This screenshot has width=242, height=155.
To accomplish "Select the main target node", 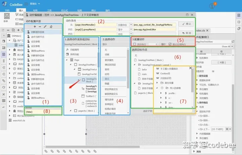I will (x=144, y=74).
